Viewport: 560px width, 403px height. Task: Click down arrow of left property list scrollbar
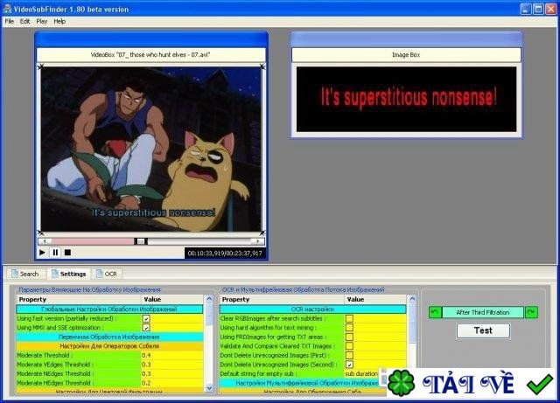(x=209, y=388)
